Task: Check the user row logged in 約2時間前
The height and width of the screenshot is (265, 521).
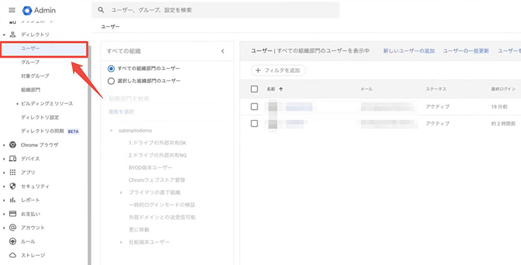Action: [x=254, y=123]
